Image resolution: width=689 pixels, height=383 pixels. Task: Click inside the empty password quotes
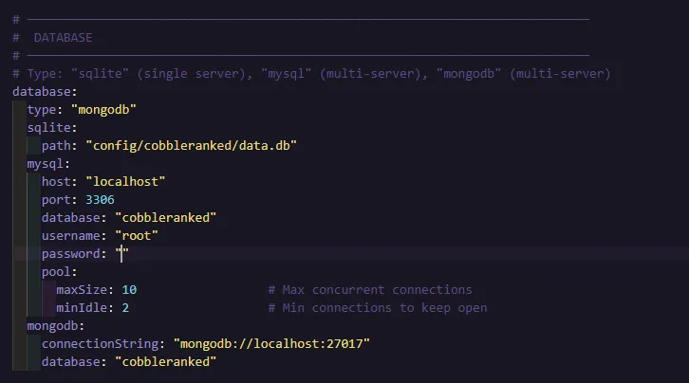click(122, 253)
